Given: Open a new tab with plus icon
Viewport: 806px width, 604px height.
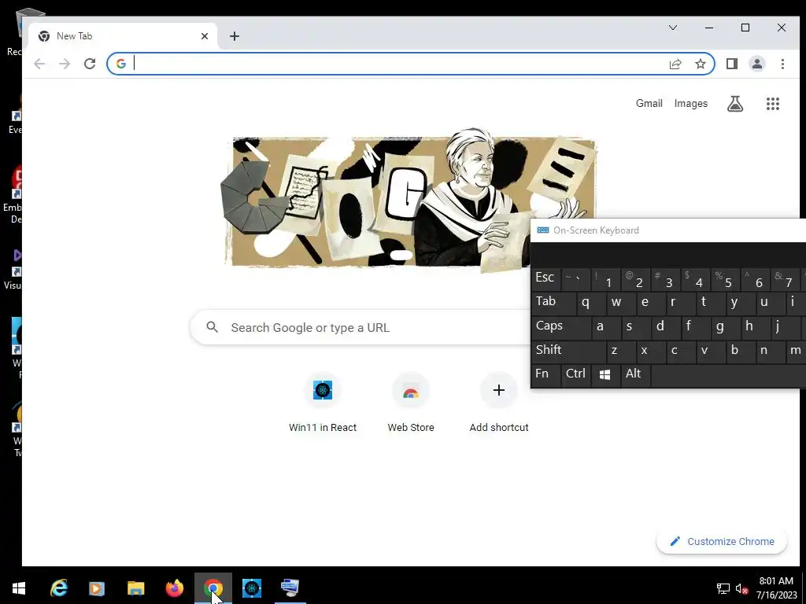Looking at the screenshot, I should coord(235,36).
